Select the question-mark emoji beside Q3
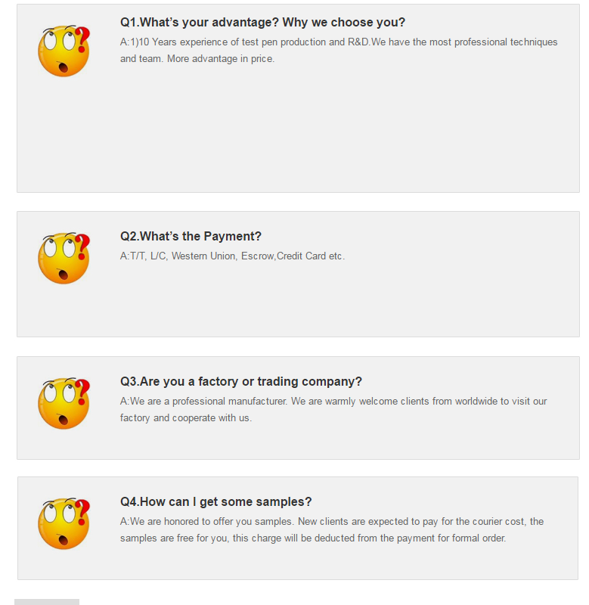 [64, 403]
